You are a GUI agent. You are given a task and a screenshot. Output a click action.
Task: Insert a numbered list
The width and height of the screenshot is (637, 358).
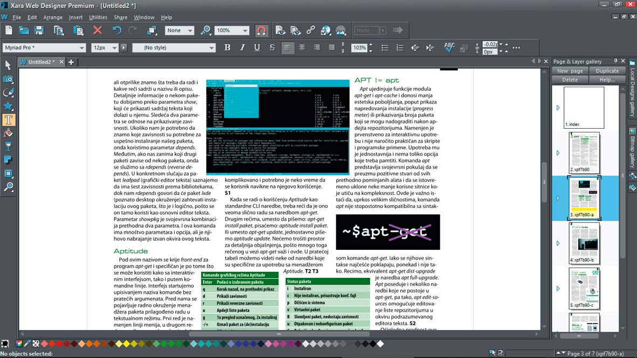point(400,48)
